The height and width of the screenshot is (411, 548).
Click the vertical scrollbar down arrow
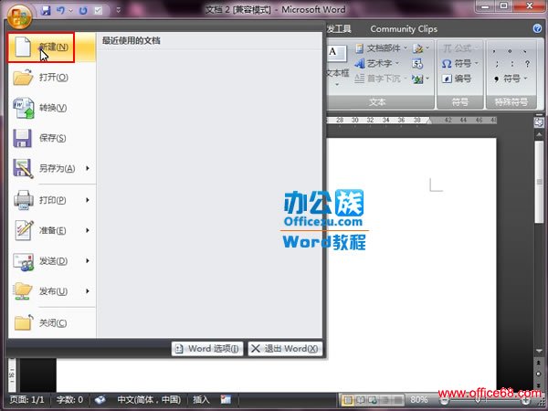(x=539, y=351)
